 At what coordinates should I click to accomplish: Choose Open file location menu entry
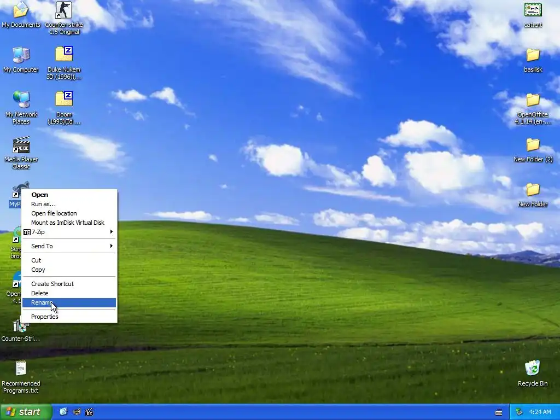[x=69, y=213]
